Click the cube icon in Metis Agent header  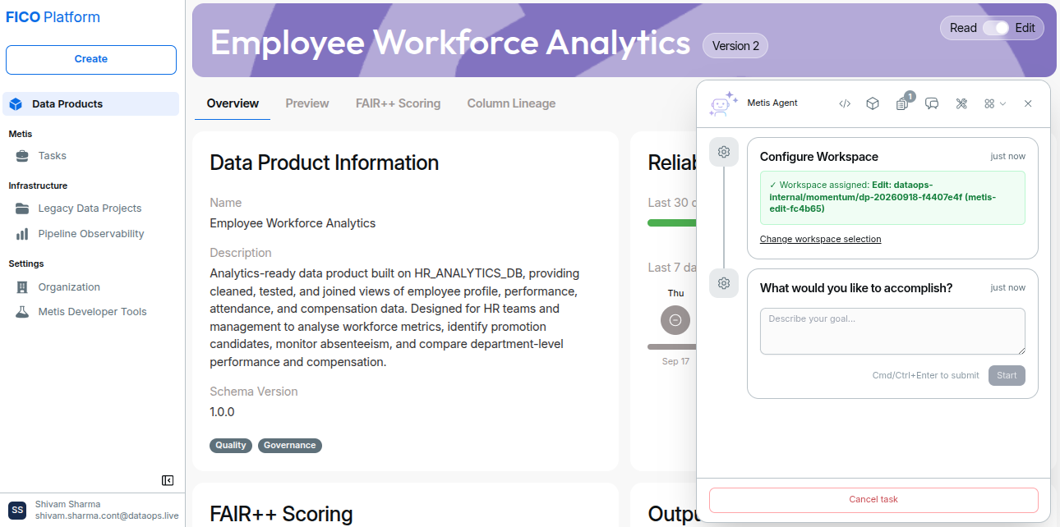pyautogui.click(x=873, y=103)
